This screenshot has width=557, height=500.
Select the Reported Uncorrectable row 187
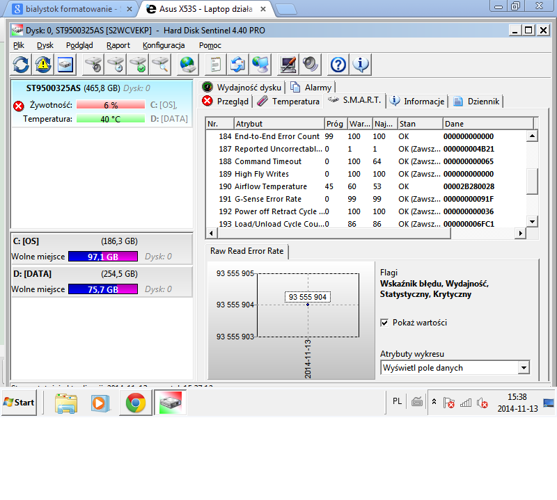pyautogui.click(x=366, y=149)
